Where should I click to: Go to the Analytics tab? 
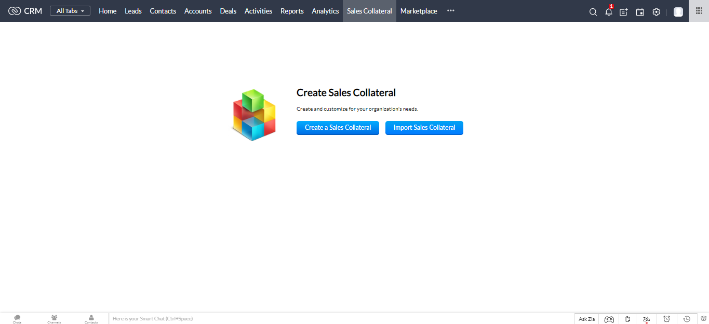pos(325,11)
